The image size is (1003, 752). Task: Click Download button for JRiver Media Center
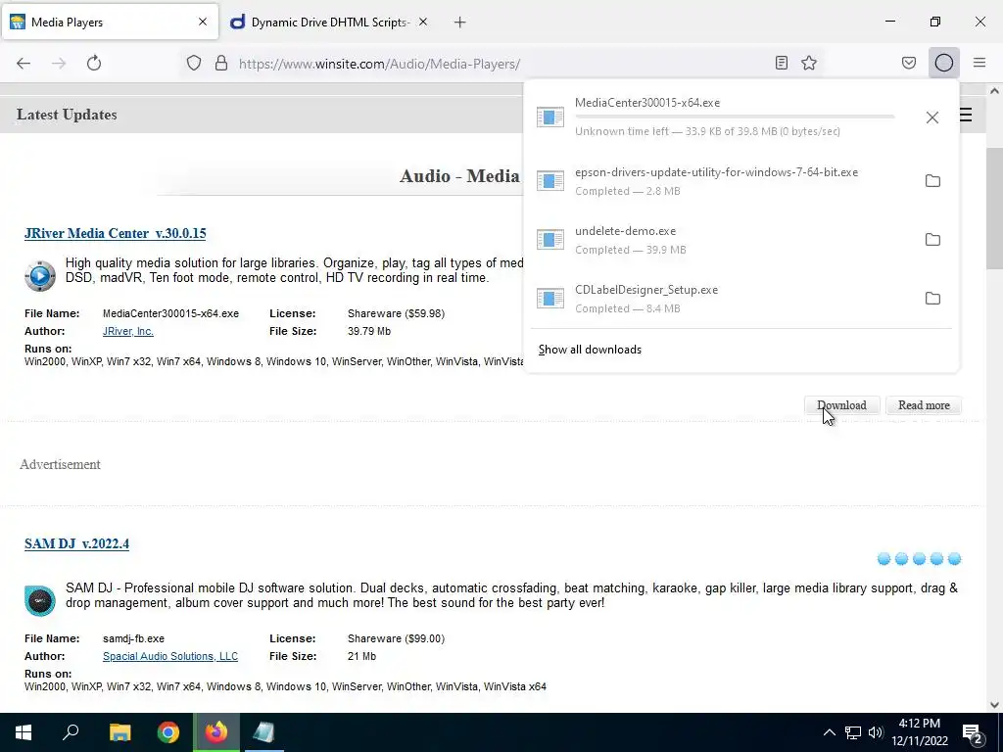841,405
